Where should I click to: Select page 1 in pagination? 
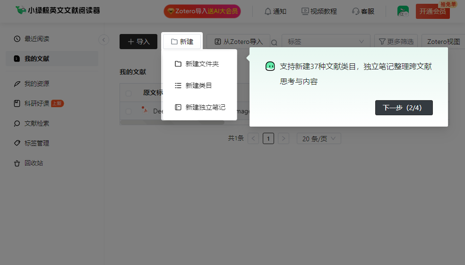coord(268,138)
